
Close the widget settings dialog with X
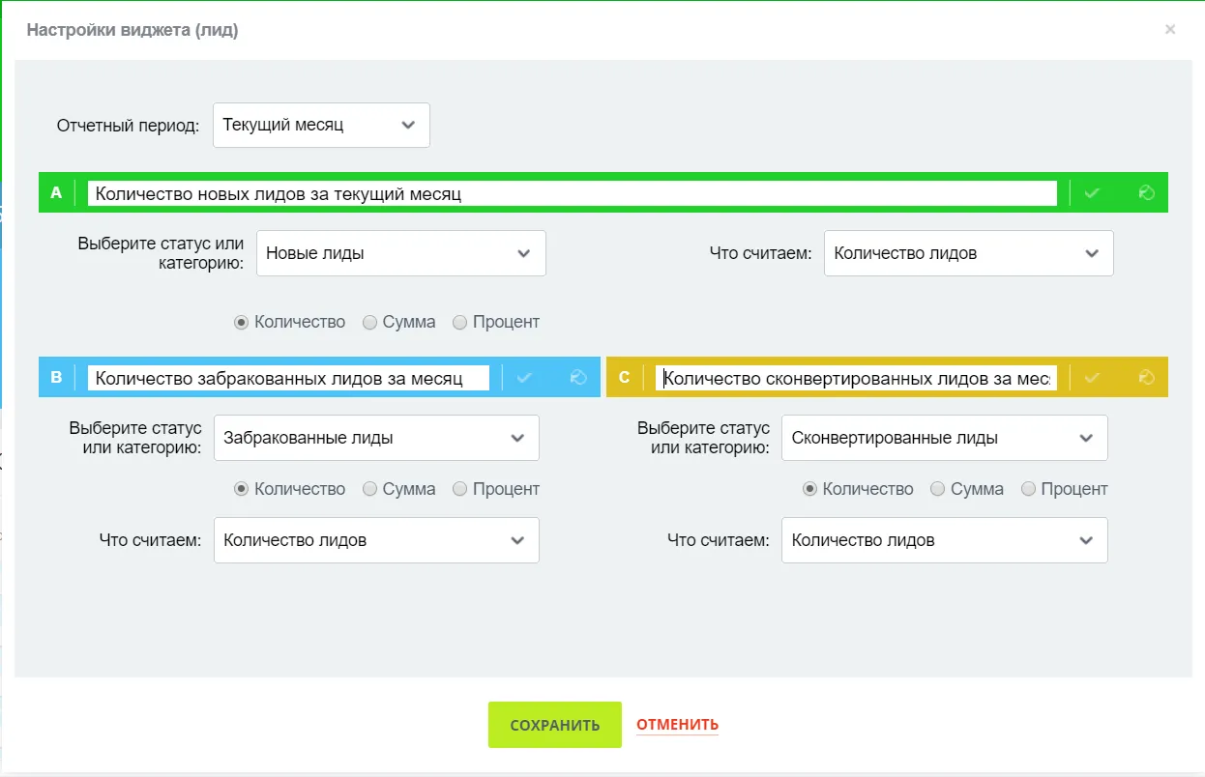1170,30
